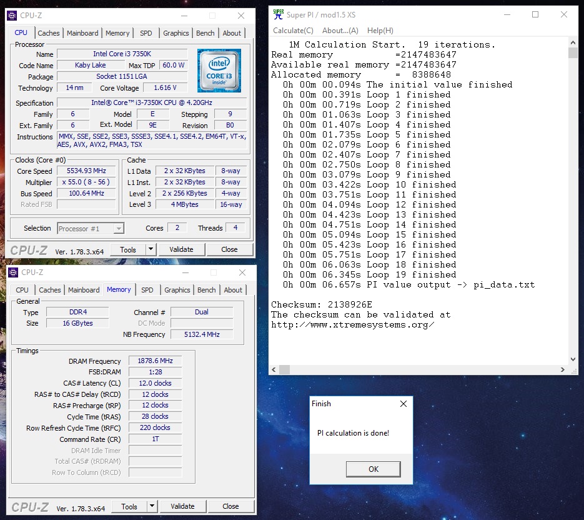Click Validate button in bottom CPU-Z
This screenshot has height=520, width=584.
click(182, 506)
